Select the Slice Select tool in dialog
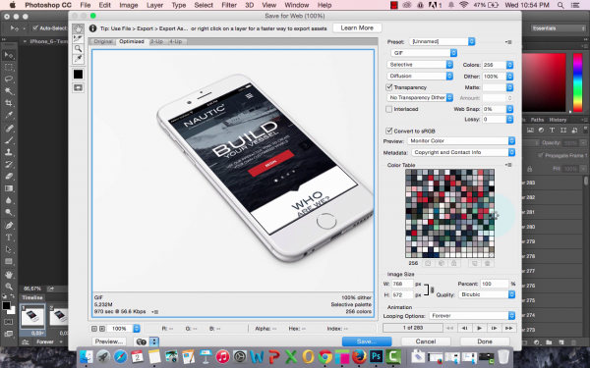The width and height of the screenshot is (590, 368). tap(78, 38)
